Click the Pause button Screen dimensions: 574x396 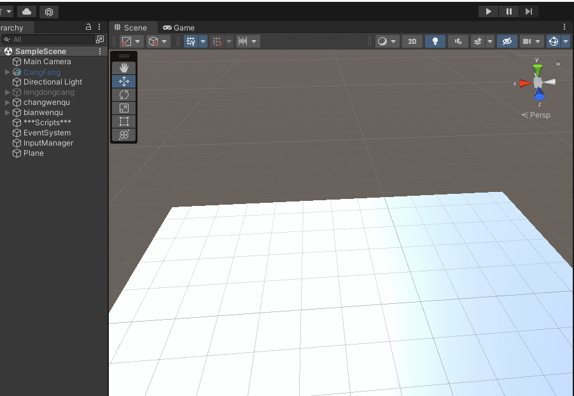pyautogui.click(x=508, y=11)
